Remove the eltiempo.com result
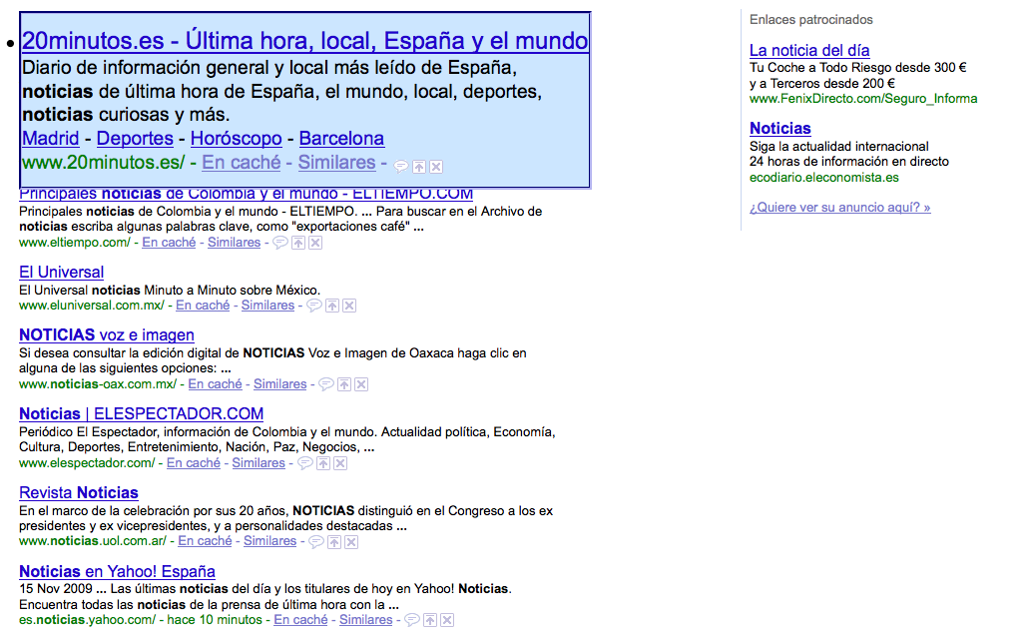1036x637 pixels. [315, 244]
